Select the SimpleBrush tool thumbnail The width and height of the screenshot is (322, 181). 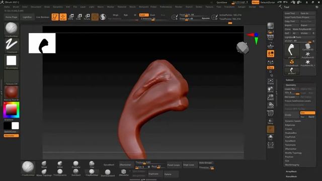(x=292, y=63)
